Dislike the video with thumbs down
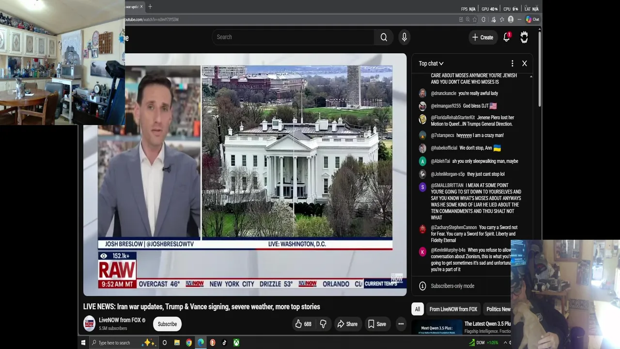Screen dimensions: 620x349 click(323, 324)
